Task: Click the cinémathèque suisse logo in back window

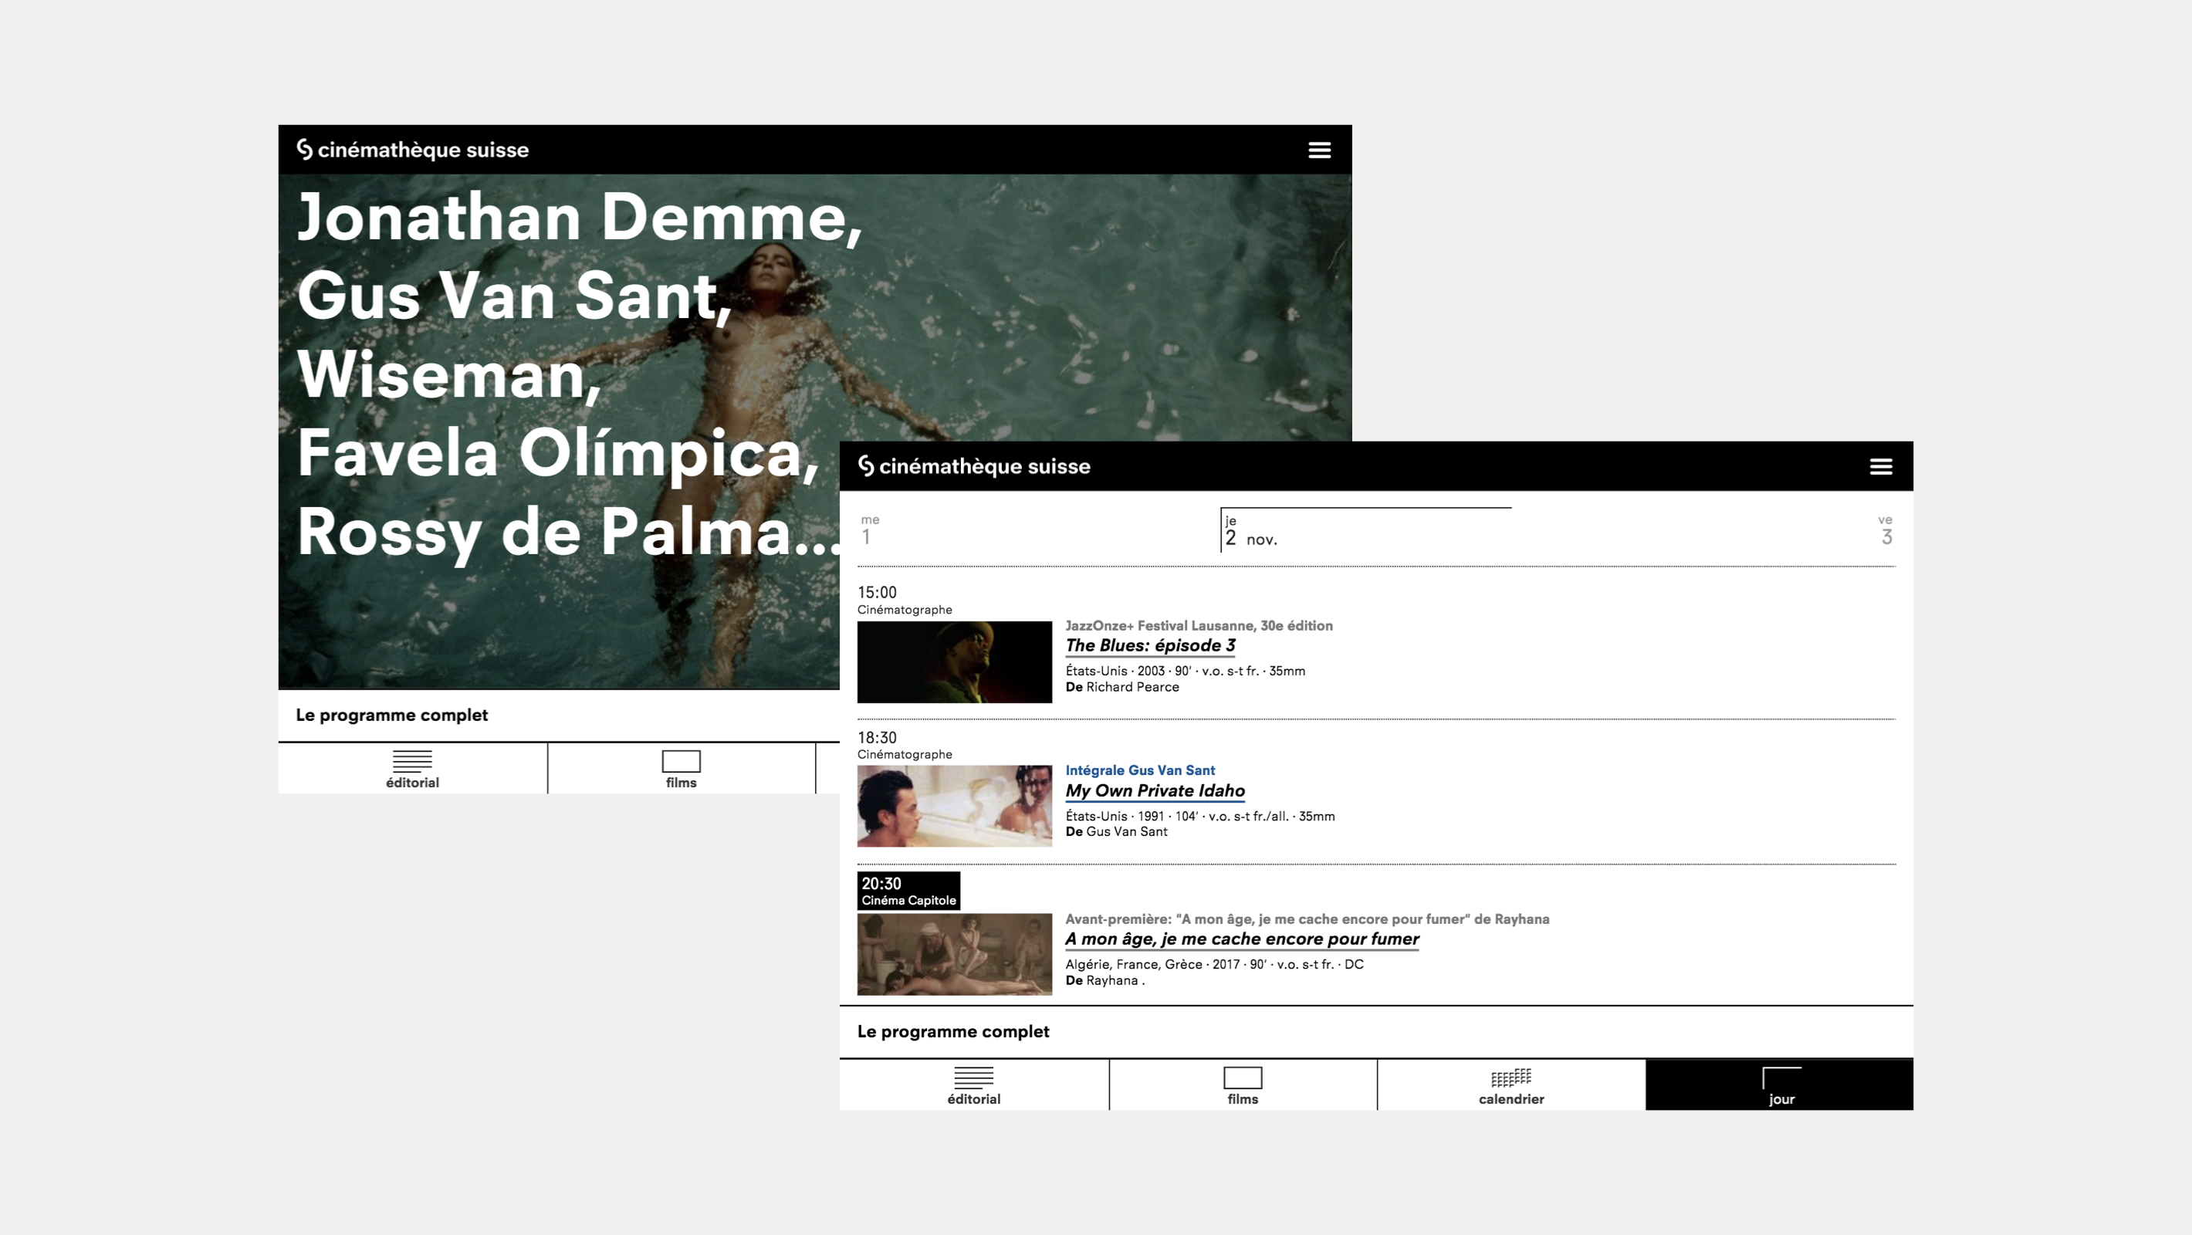Action: (413, 150)
